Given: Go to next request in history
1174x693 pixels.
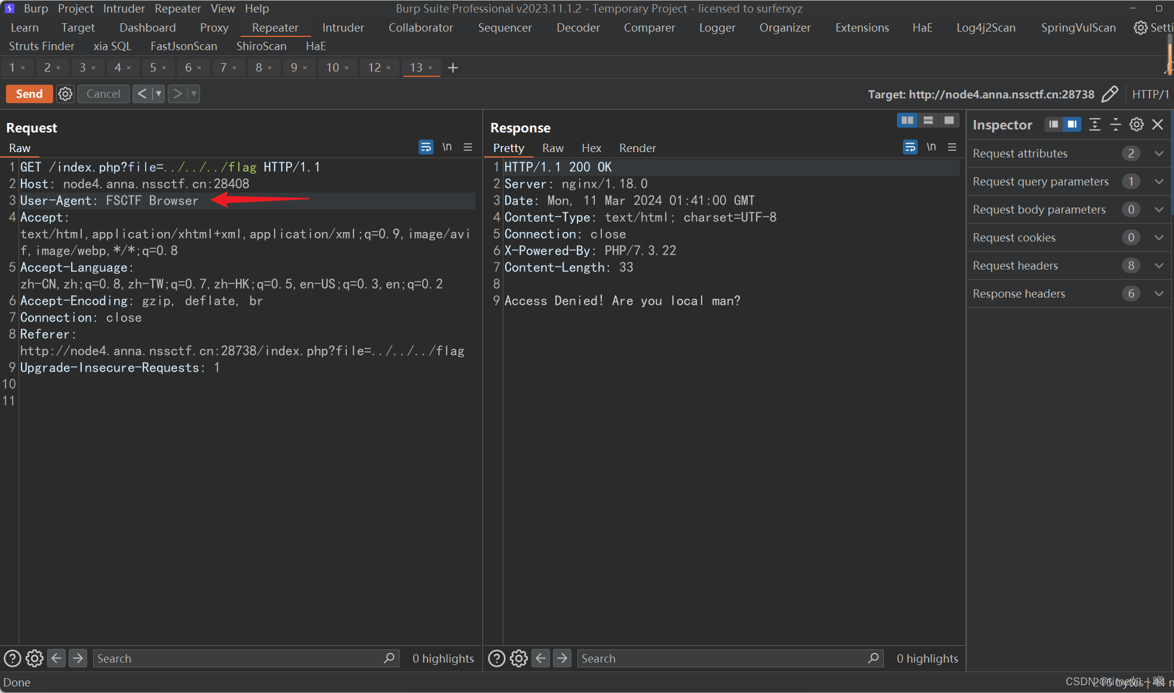Looking at the screenshot, I should [x=177, y=94].
